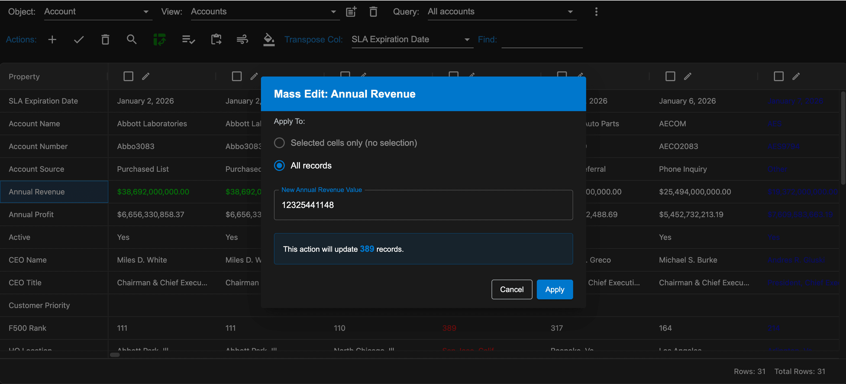This screenshot has width=846, height=384.
Task: Open the three-dot more options menu
Action: tap(596, 12)
